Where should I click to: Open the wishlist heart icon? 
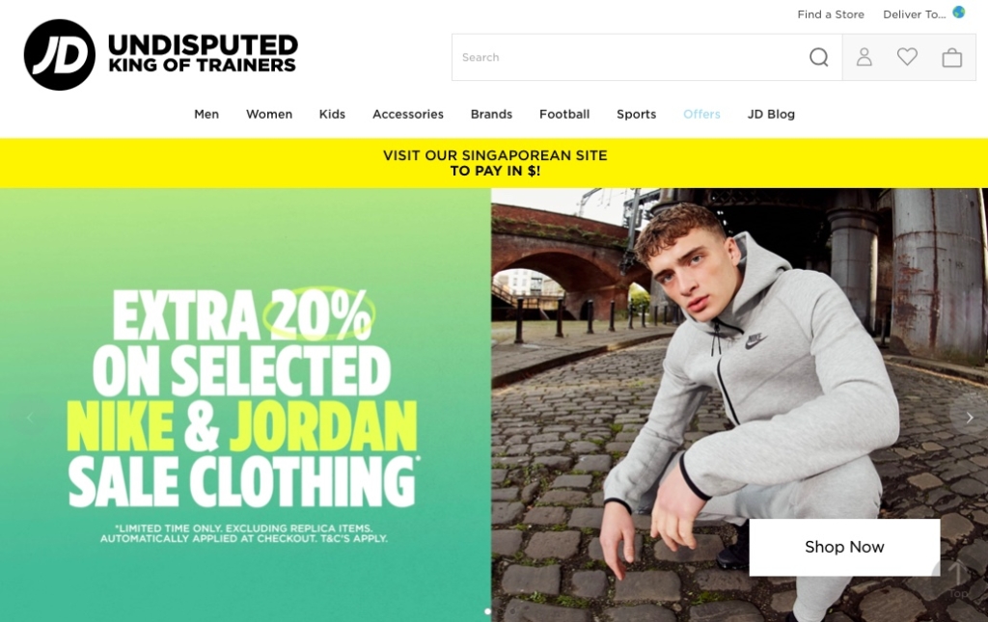click(907, 57)
